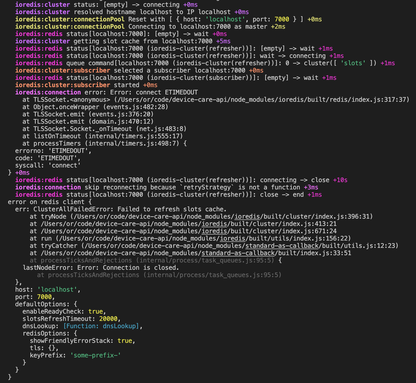416x383 pixels.
Task: Click the underlined ioredis link in tryNode line
Action: tap(247, 217)
